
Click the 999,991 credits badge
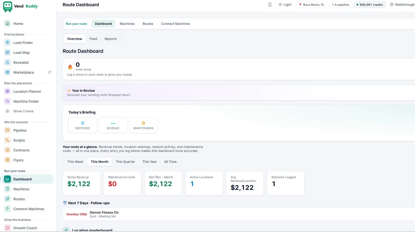tap(370, 5)
